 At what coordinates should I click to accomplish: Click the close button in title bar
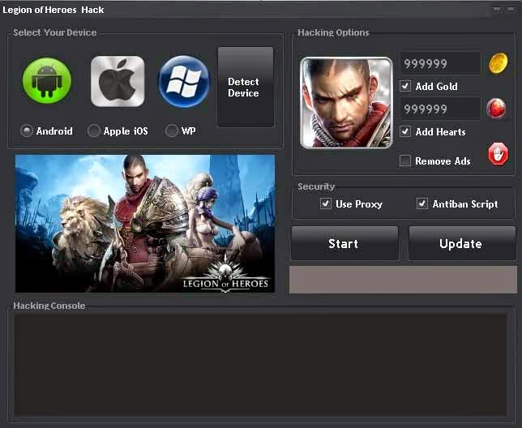point(511,9)
